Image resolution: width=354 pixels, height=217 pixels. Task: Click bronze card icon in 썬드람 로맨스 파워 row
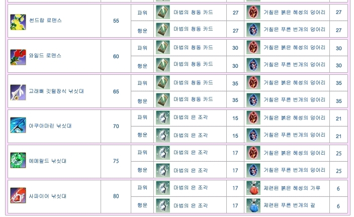coord(163,13)
